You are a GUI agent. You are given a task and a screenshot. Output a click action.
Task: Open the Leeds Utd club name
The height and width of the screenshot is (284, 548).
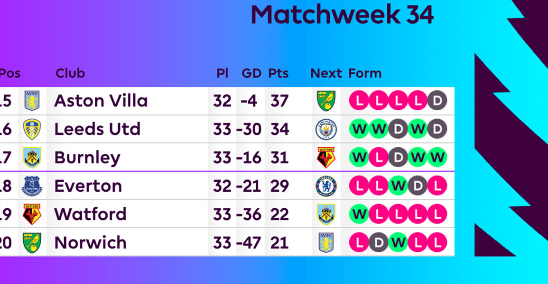pos(98,129)
